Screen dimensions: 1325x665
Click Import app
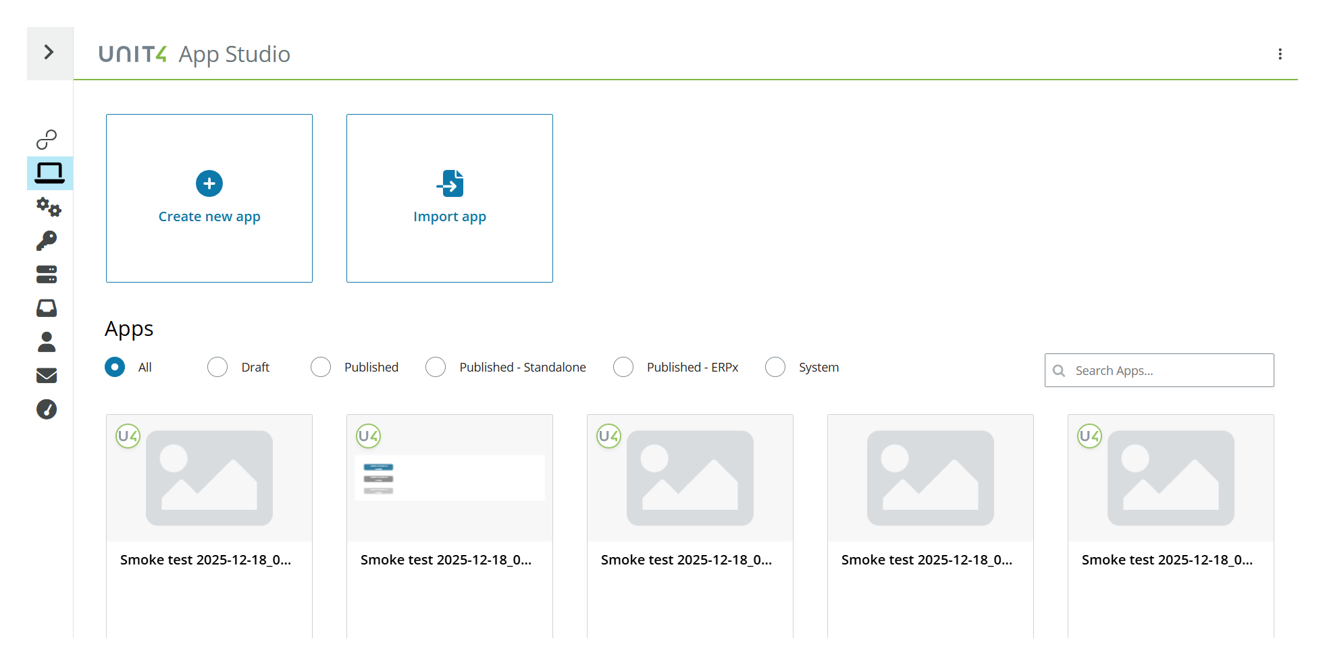click(449, 198)
